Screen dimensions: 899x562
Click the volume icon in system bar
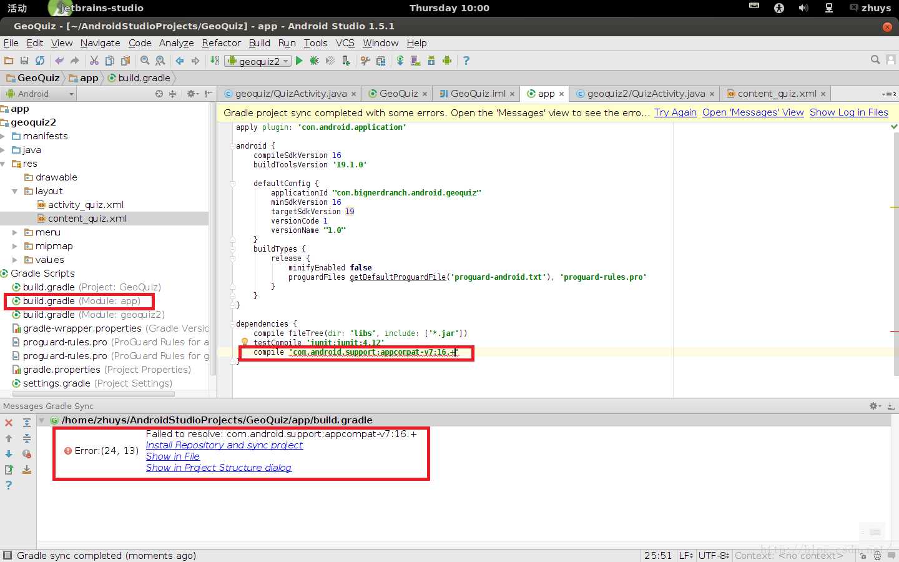click(x=803, y=8)
